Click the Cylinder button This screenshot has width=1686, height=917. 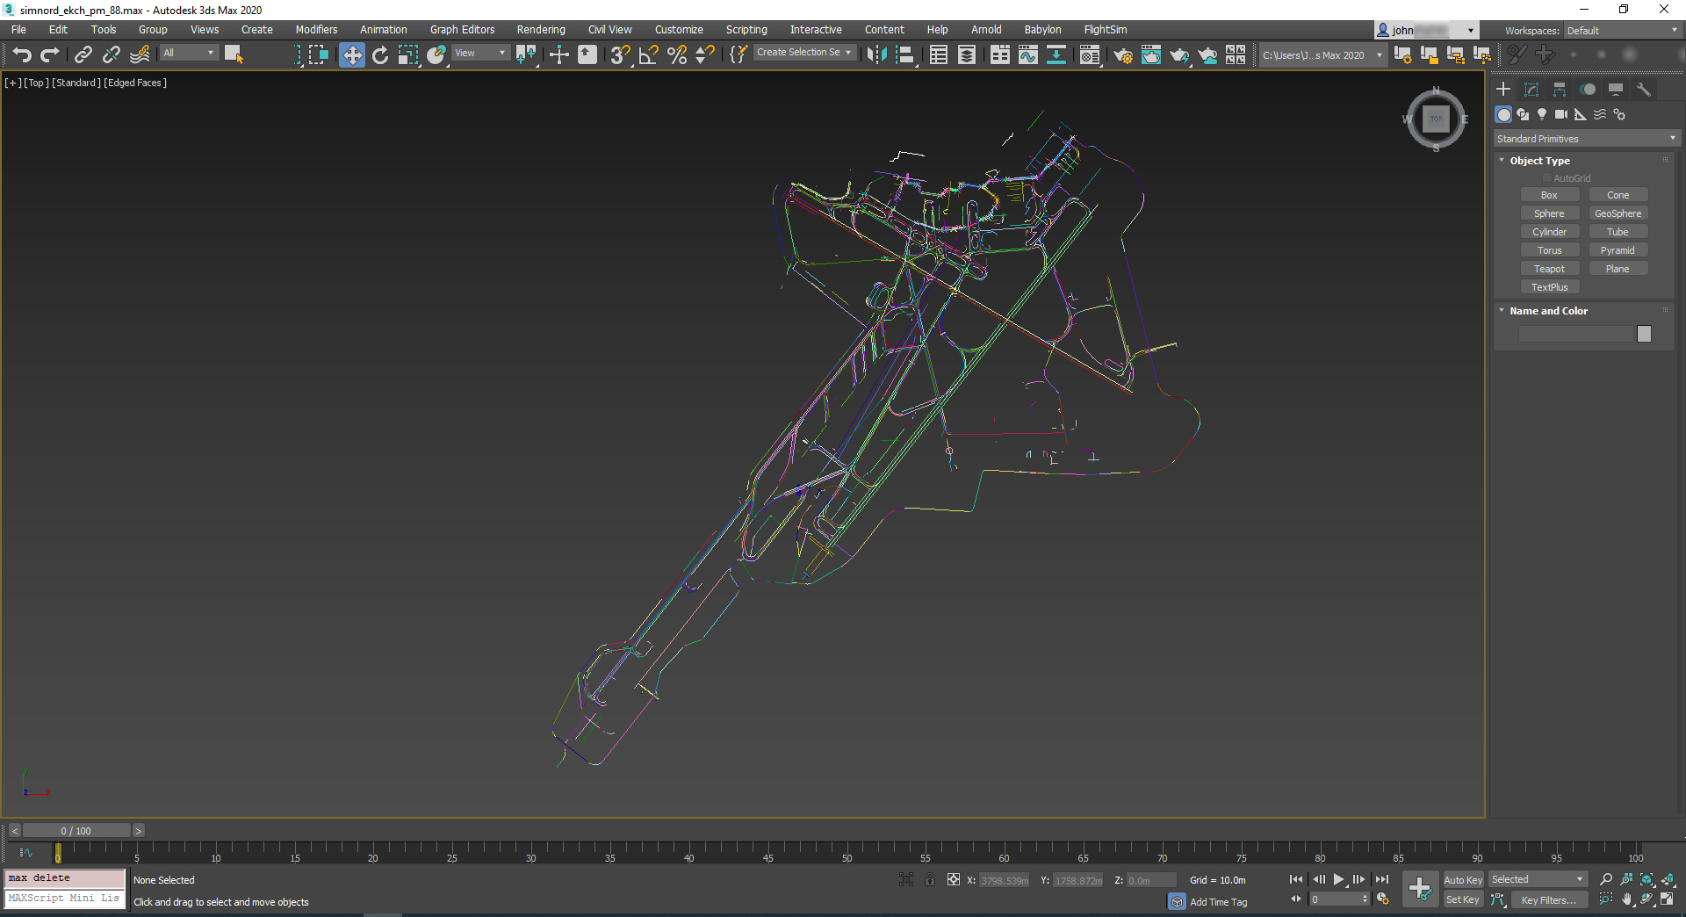1549,232
